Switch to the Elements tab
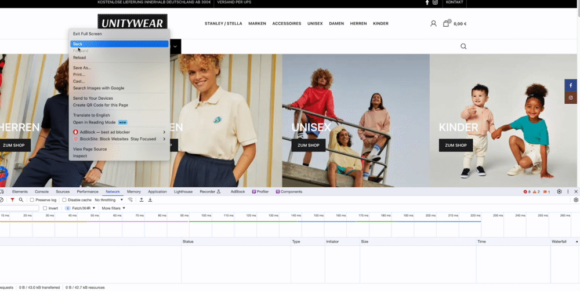580x291 pixels. (x=20, y=191)
